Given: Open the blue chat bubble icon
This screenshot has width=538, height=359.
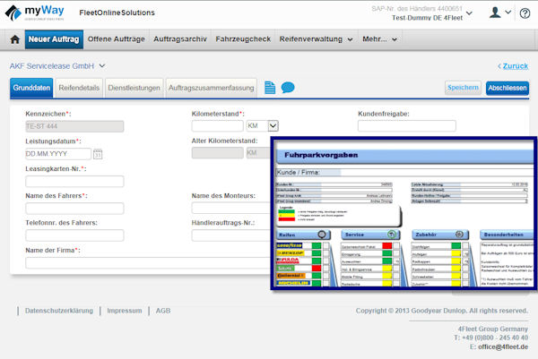Looking at the screenshot, I should click(x=288, y=88).
